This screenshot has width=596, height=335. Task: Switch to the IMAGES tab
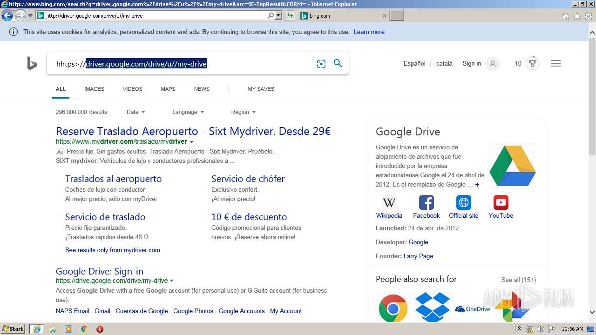[x=94, y=89]
